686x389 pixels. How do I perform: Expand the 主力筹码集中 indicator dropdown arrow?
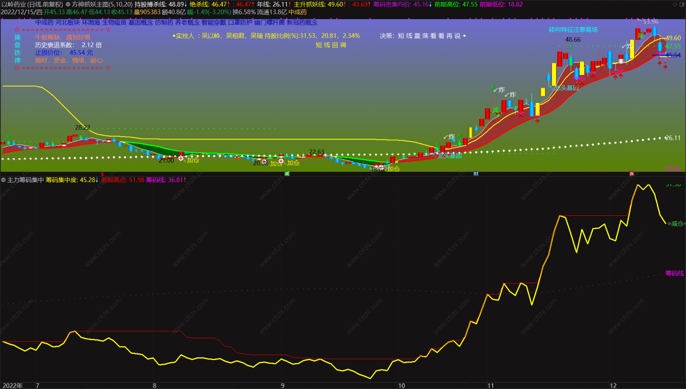(x=3, y=180)
